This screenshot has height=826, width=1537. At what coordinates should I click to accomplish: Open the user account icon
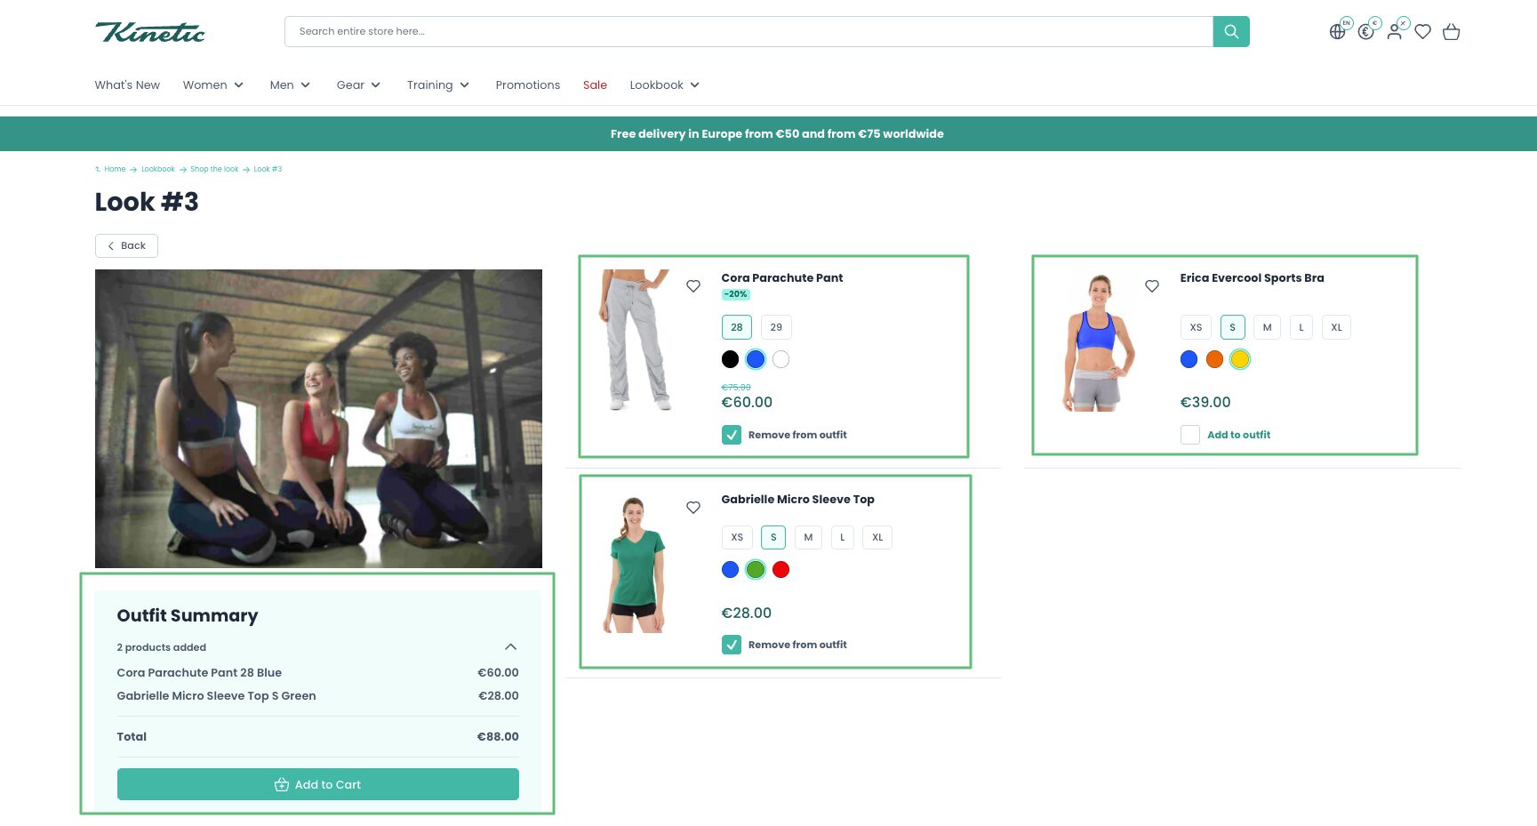(1394, 32)
